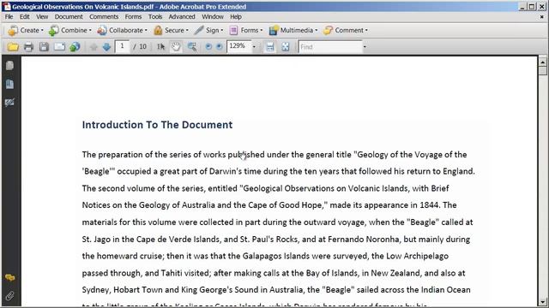This screenshot has width=549, height=308.
Task: Open the File menu
Action: click(9, 17)
